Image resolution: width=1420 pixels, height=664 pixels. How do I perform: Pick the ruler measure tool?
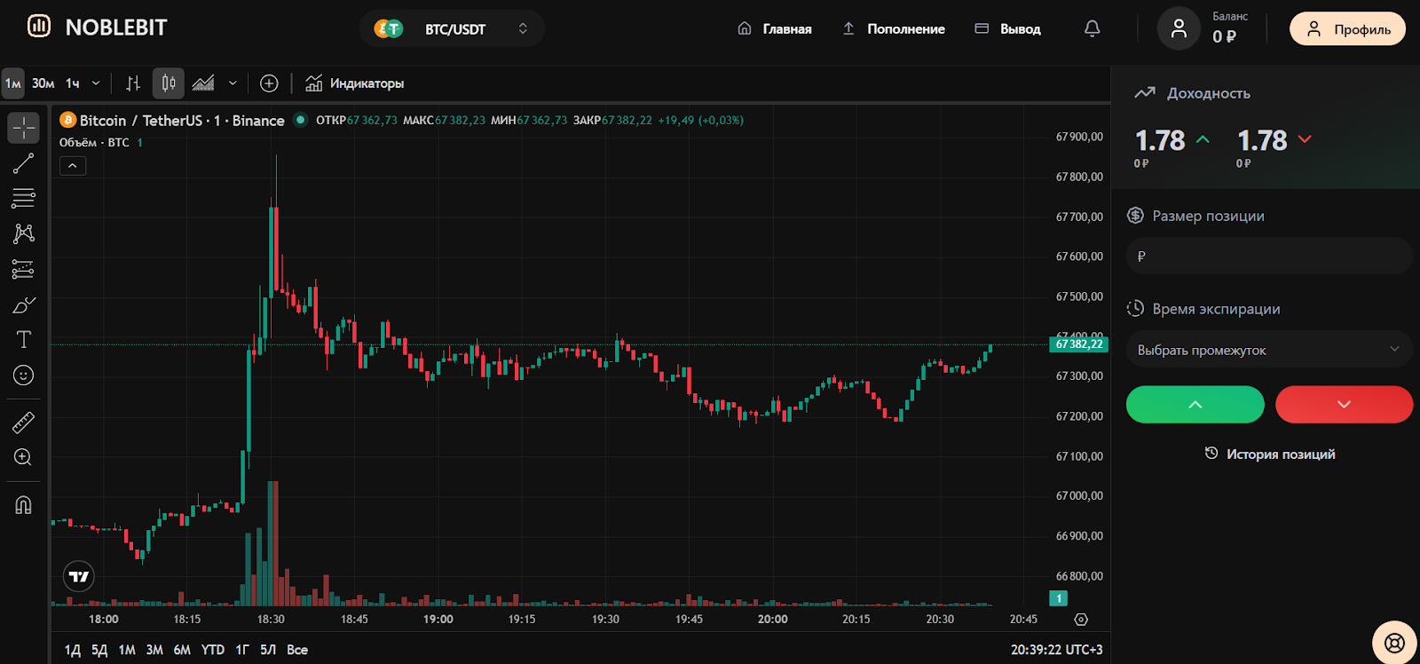[x=24, y=423]
